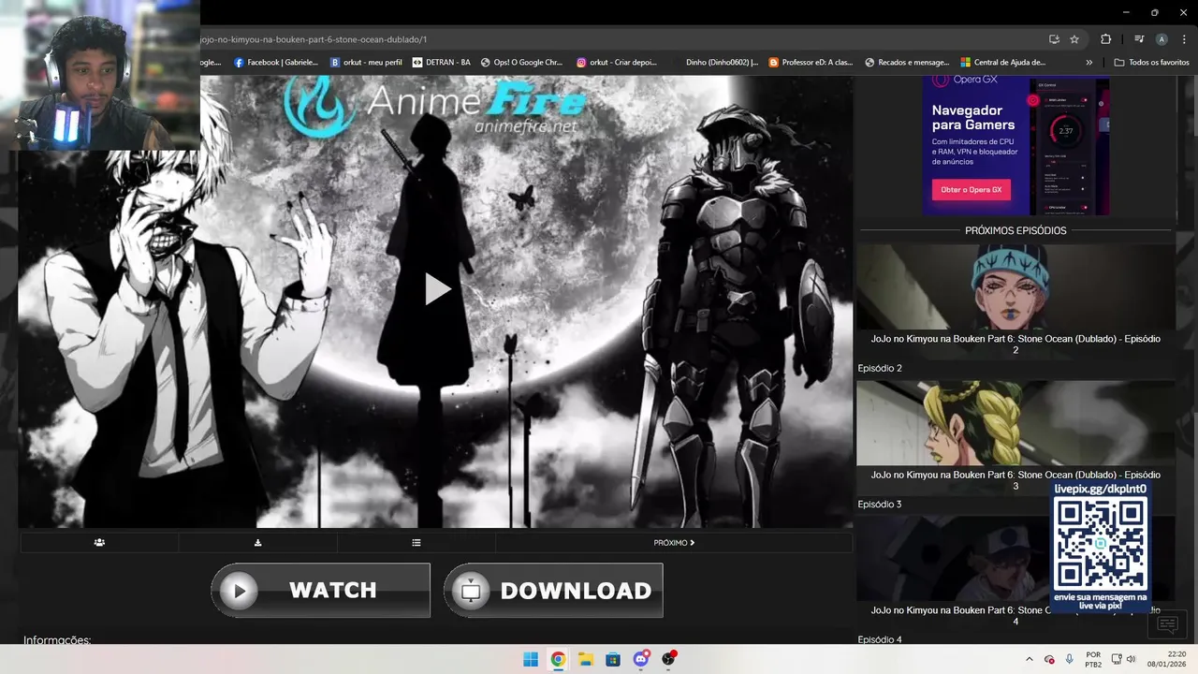Open Episódio 2 thumbnail in próximos episódios

tap(1015, 287)
